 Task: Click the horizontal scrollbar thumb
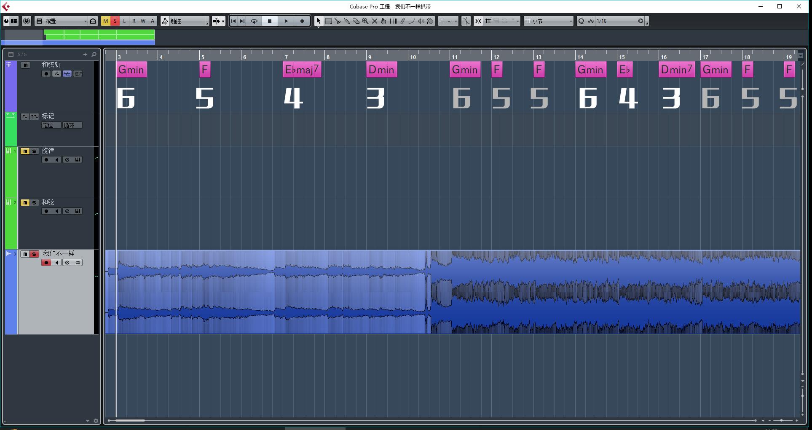pos(130,420)
